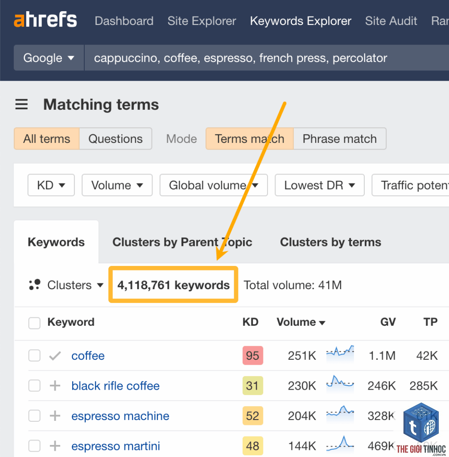Image resolution: width=449 pixels, height=457 pixels.
Task: Click espresso martini volume 144K
Action: [302, 446]
